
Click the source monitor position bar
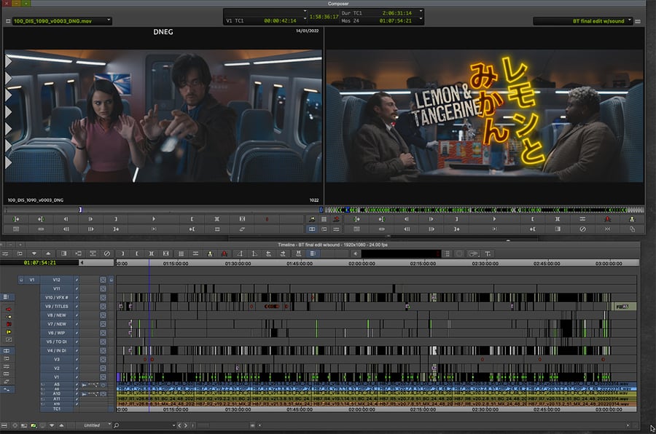point(163,210)
